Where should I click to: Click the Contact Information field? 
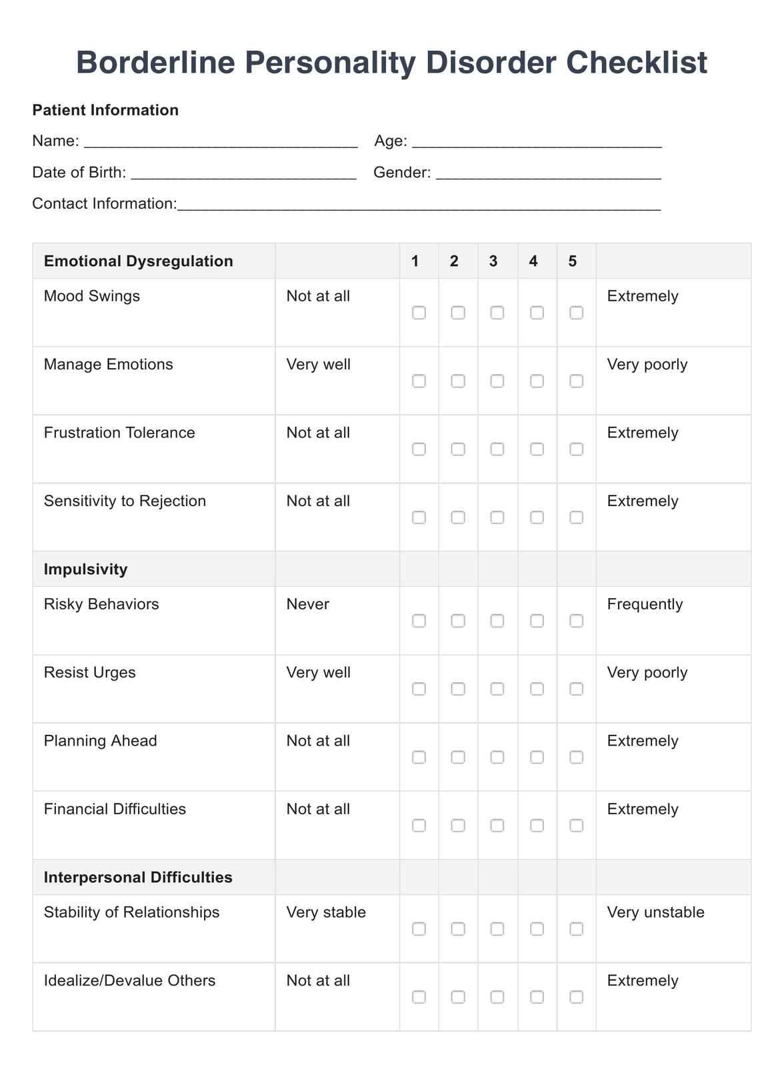click(x=419, y=205)
